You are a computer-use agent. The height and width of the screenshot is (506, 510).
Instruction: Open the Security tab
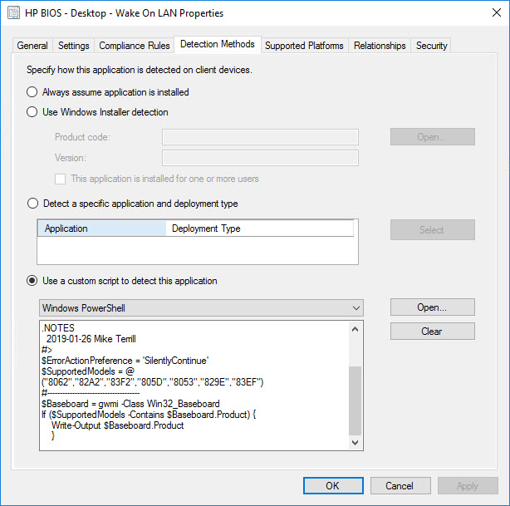pyautogui.click(x=431, y=46)
